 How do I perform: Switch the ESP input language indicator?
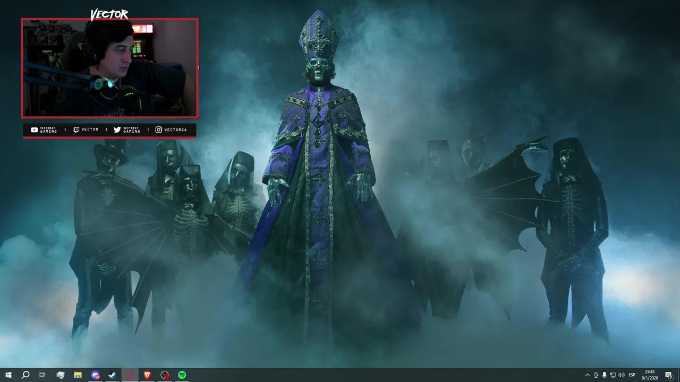pos(632,375)
